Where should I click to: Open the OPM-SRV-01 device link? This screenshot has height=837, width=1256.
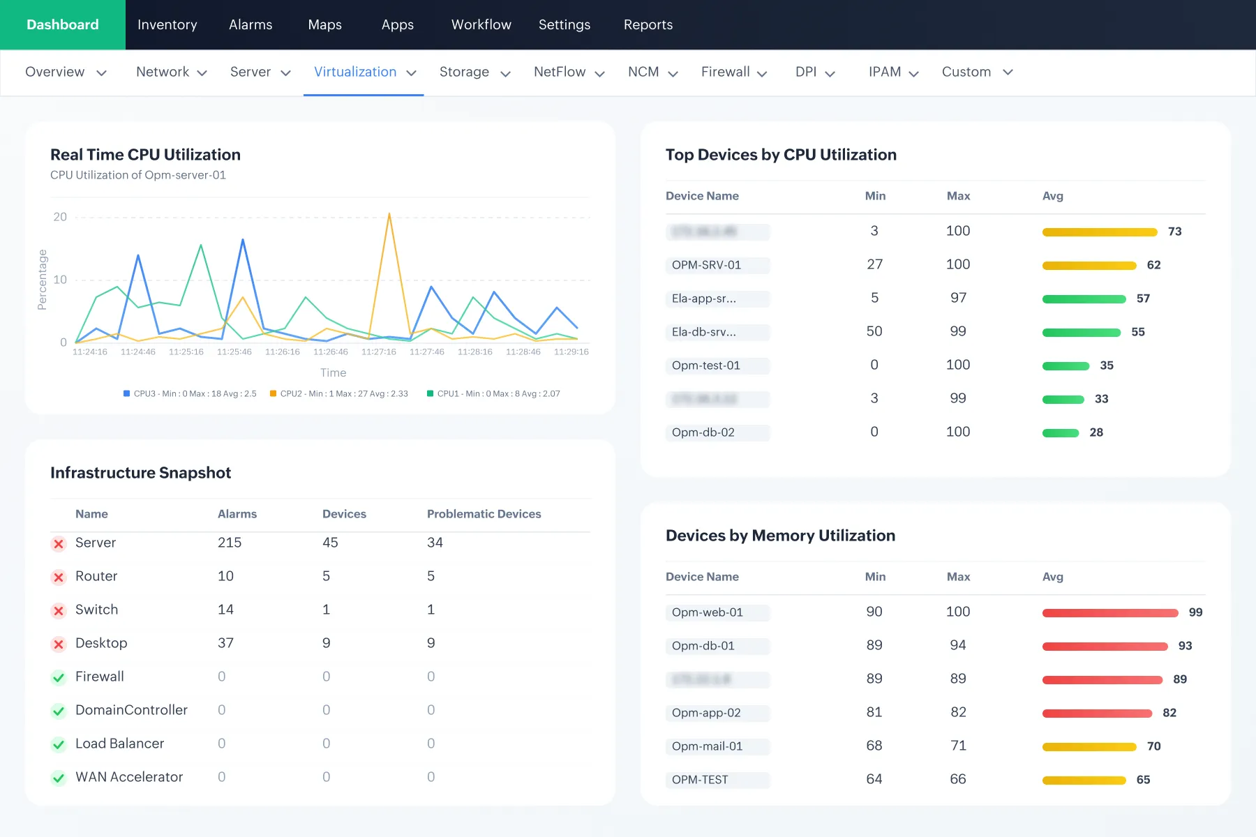click(706, 265)
